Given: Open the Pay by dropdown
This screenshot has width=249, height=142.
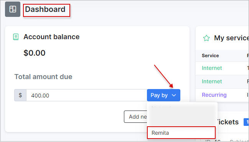Looking at the screenshot, I should 163,95.
